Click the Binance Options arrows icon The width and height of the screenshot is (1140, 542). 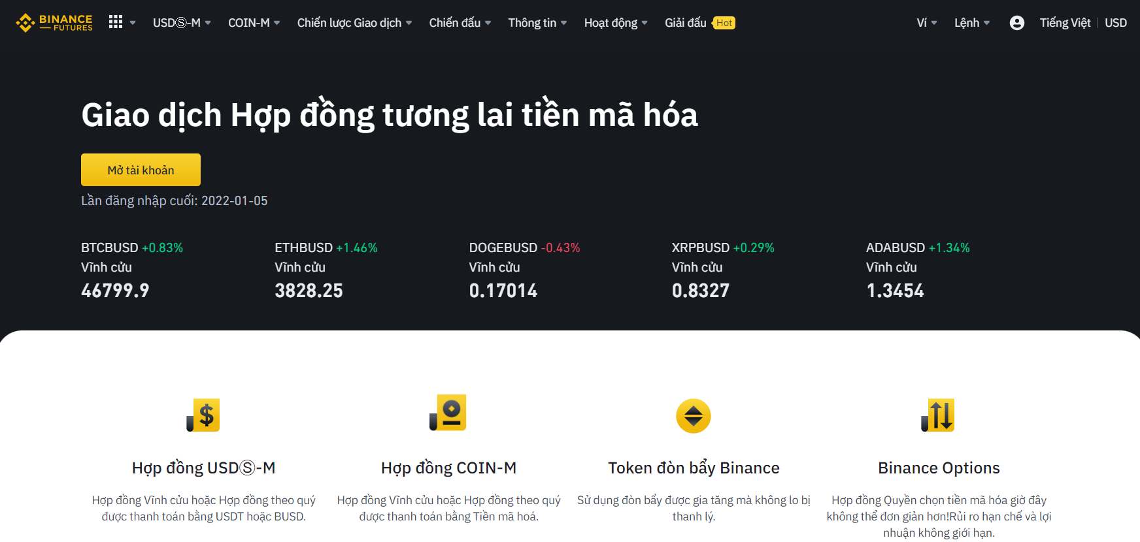click(938, 415)
